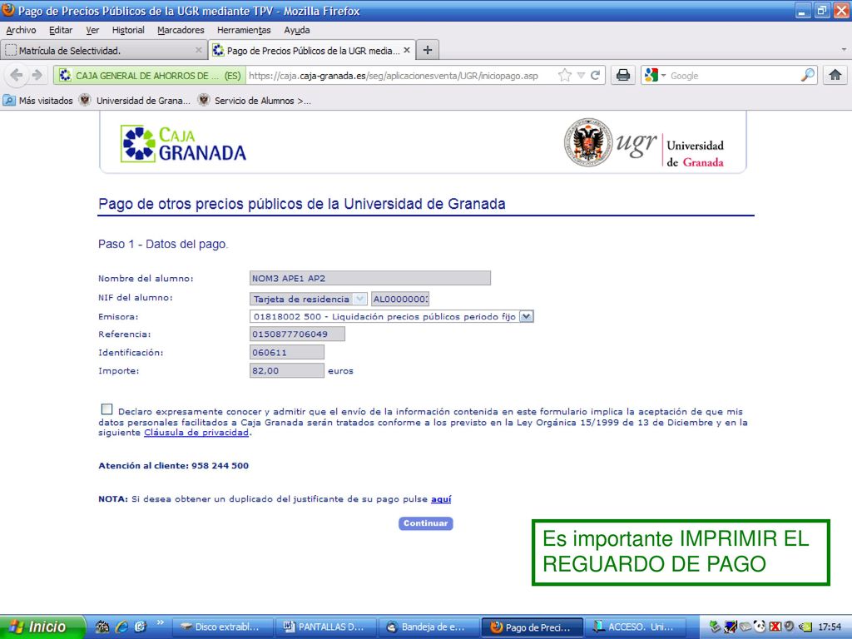Click the Nombre del alumno field
This screenshot has width=852, height=639.
(370, 278)
